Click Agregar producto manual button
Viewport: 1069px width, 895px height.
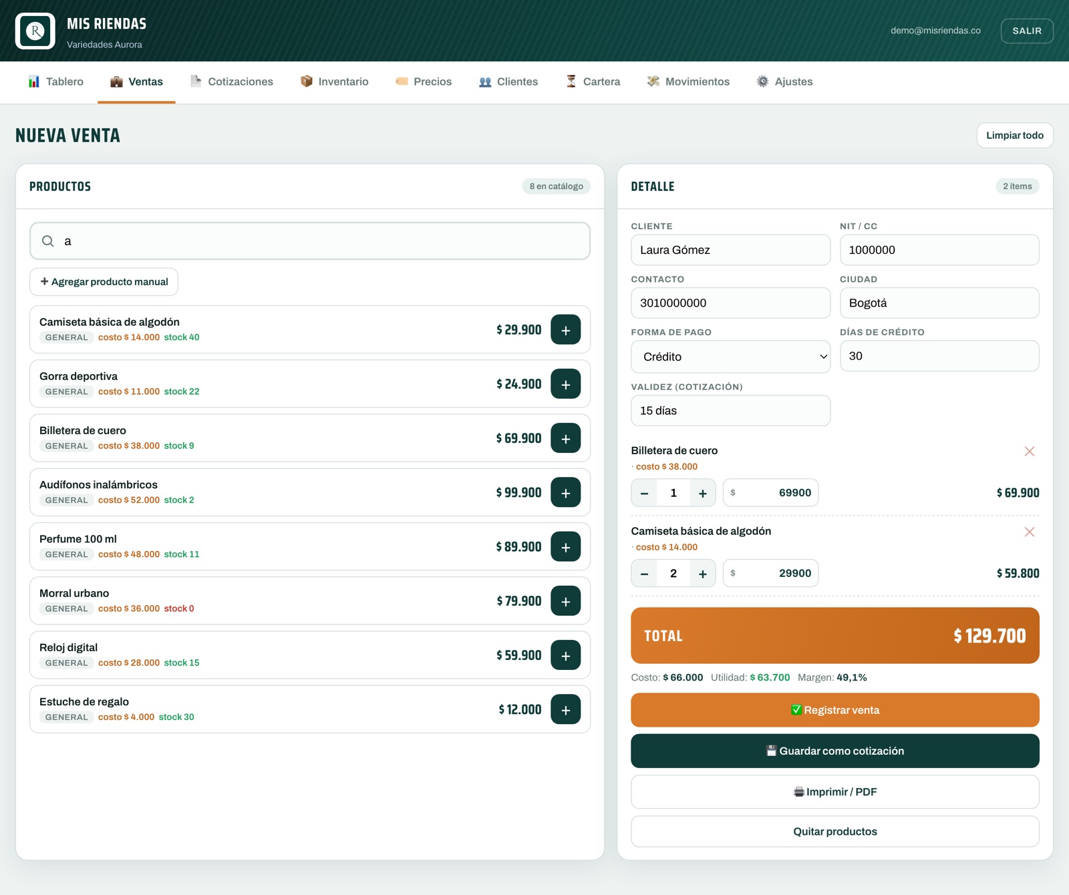pyautogui.click(x=104, y=282)
